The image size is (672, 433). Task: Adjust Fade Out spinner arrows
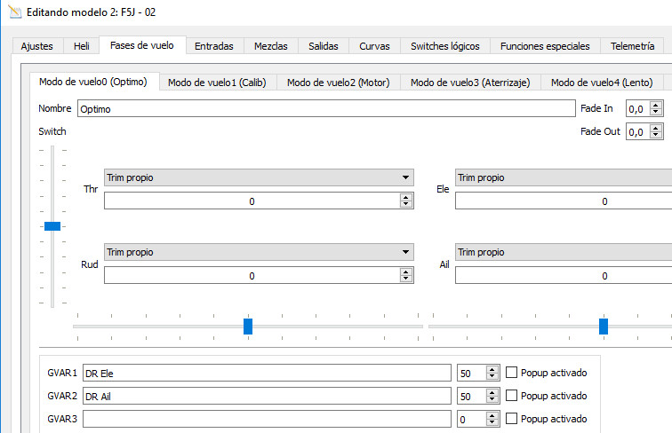click(657, 131)
